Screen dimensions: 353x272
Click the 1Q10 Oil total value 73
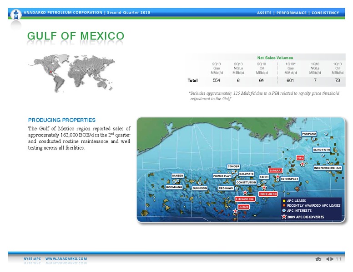point(338,80)
